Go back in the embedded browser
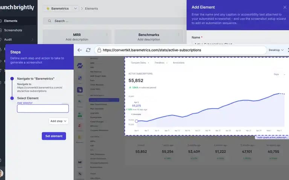The image size is (289, 180). (80, 50)
